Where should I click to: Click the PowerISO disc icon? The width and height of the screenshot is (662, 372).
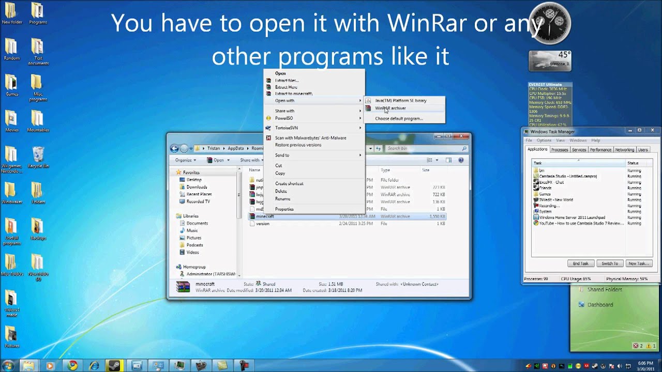pos(268,118)
